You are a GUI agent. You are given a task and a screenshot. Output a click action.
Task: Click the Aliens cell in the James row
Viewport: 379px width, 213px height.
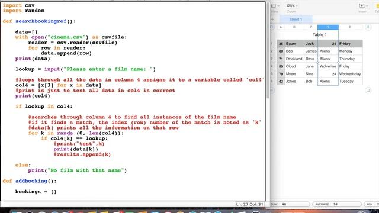coord(327,51)
